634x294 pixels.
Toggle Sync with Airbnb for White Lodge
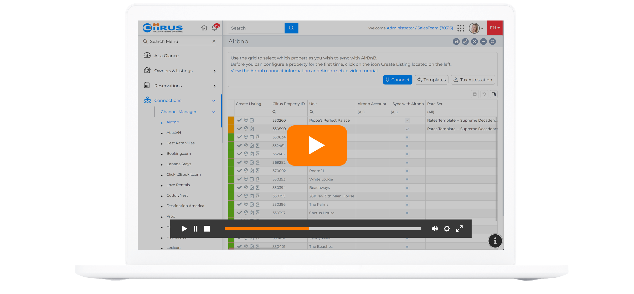pyautogui.click(x=407, y=179)
